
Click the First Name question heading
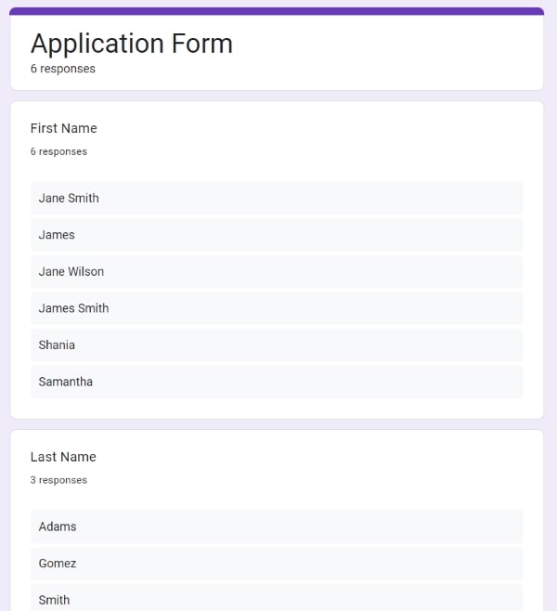tap(63, 128)
